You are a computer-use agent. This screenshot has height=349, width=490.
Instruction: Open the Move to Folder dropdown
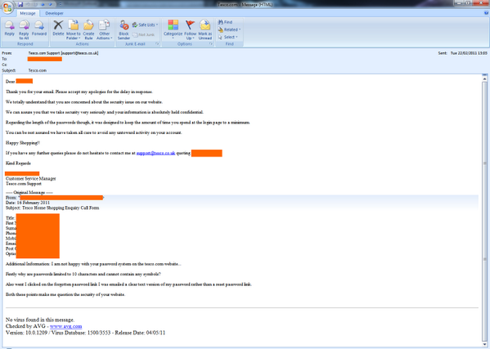[x=74, y=30]
